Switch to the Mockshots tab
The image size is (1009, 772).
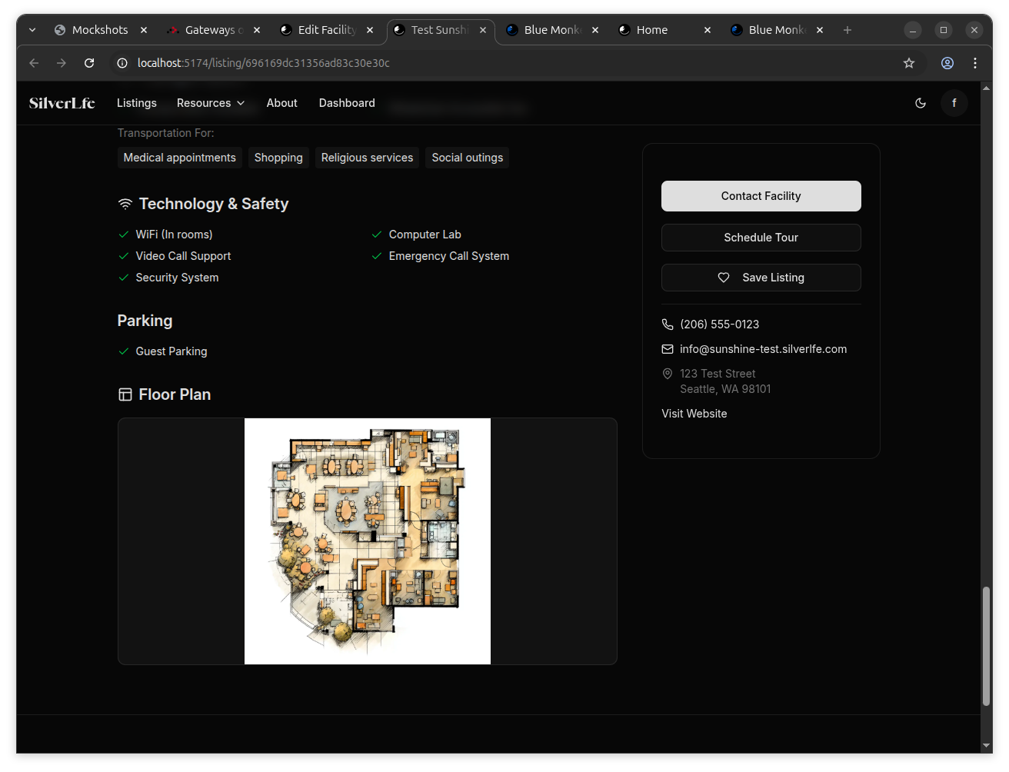(100, 30)
